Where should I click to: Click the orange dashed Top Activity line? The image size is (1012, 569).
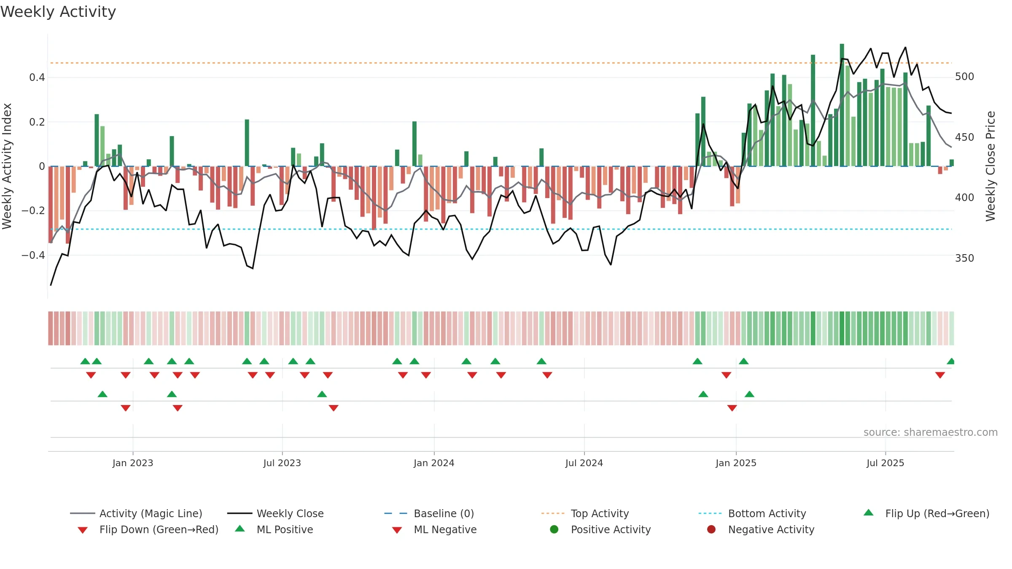coord(501,63)
